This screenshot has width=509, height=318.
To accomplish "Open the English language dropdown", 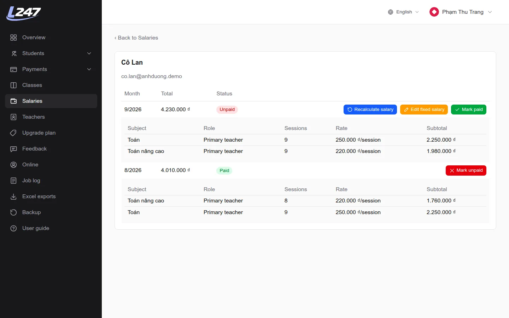I will coord(403,12).
